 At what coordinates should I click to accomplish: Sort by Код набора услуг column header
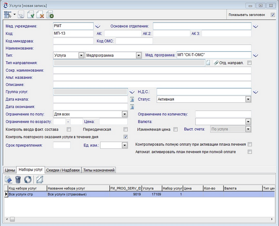click(27, 188)
